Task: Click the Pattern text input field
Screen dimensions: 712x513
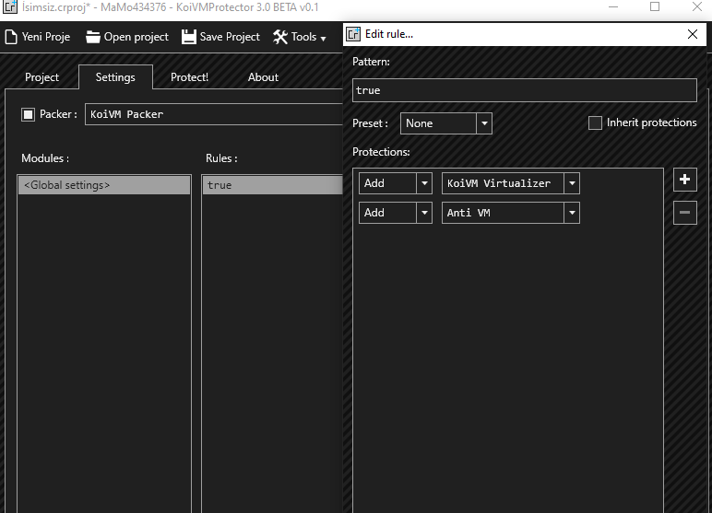Action: point(524,90)
